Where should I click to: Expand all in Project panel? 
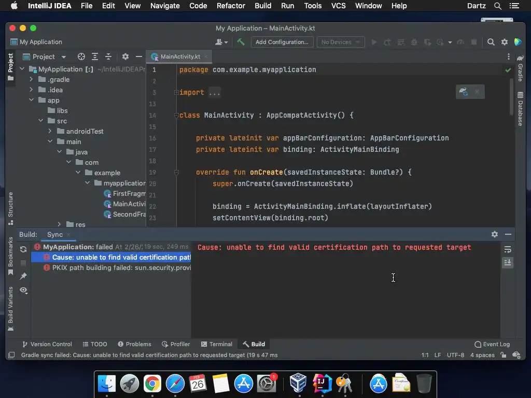(x=95, y=56)
